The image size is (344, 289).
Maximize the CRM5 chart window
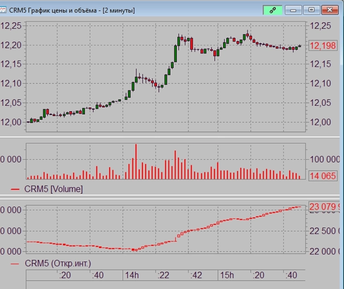311,10
